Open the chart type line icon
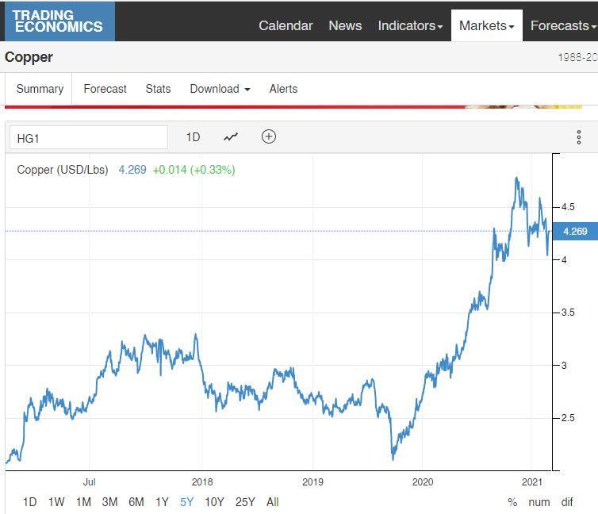The height and width of the screenshot is (514, 598). (231, 137)
